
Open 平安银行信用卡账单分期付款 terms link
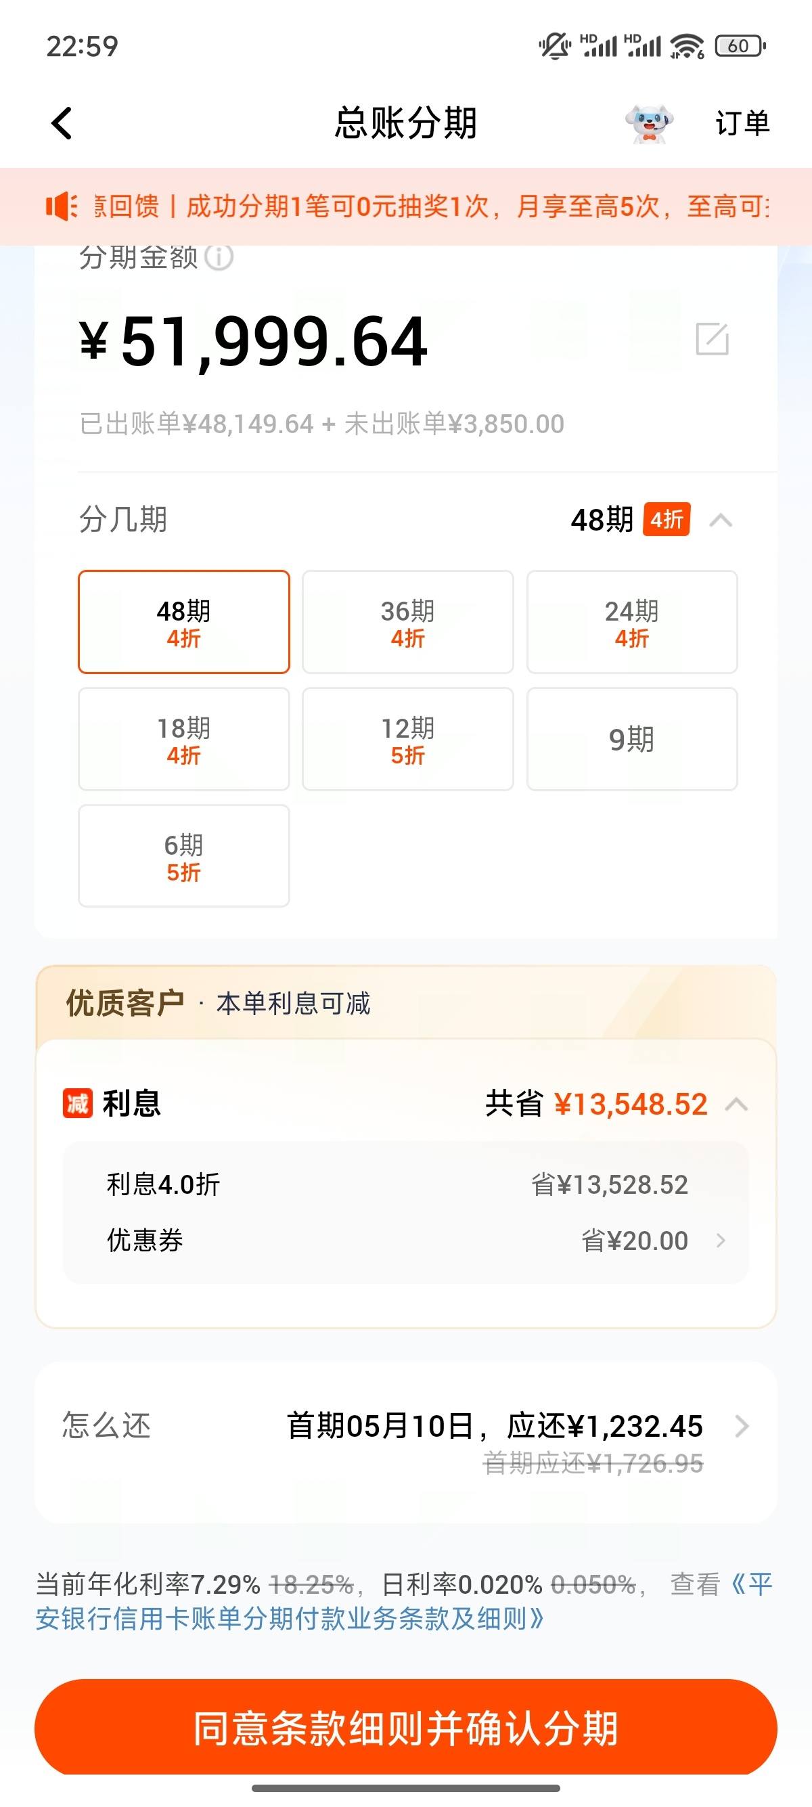(x=404, y=1601)
